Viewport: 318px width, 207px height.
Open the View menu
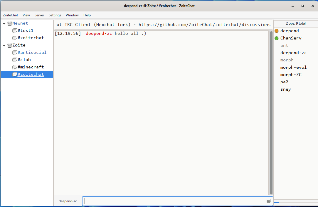[x=26, y=15]
